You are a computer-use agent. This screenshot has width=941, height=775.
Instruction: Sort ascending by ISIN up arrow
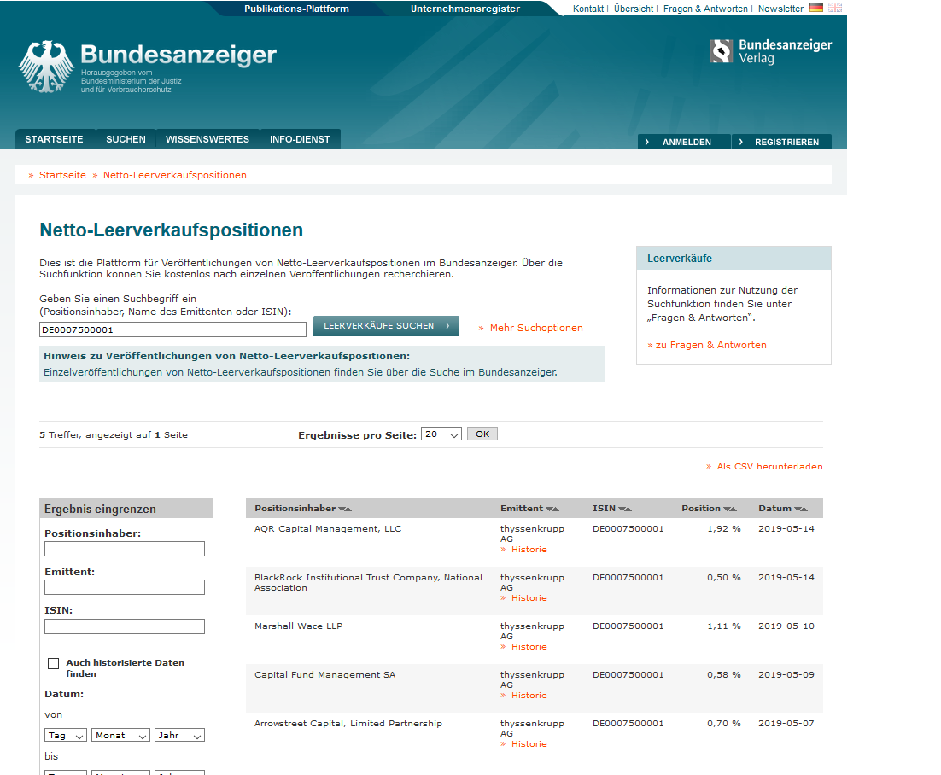pyautogui.click(x=628, y=510)
